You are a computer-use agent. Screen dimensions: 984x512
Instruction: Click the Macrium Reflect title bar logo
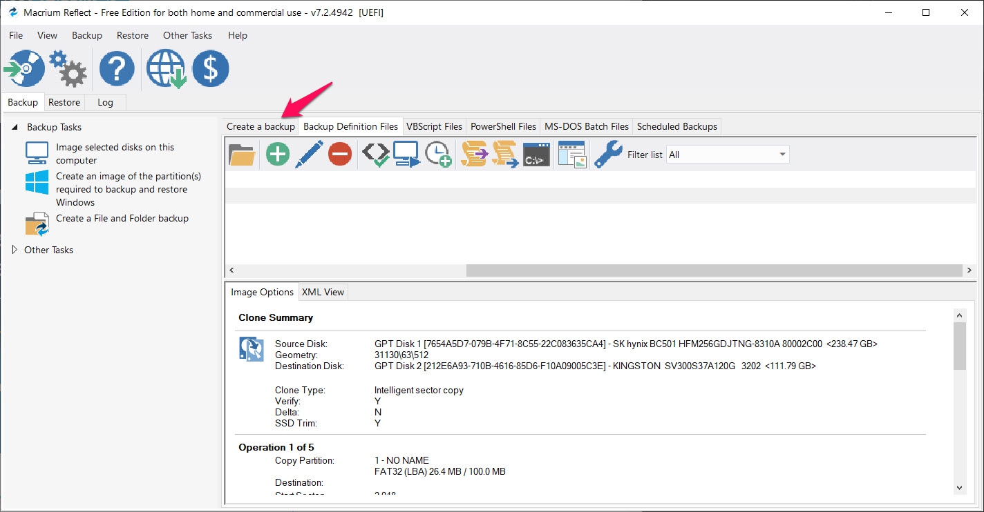(x=13, y=12)
